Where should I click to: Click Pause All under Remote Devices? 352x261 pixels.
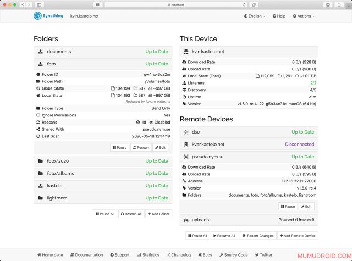[197, 236]
